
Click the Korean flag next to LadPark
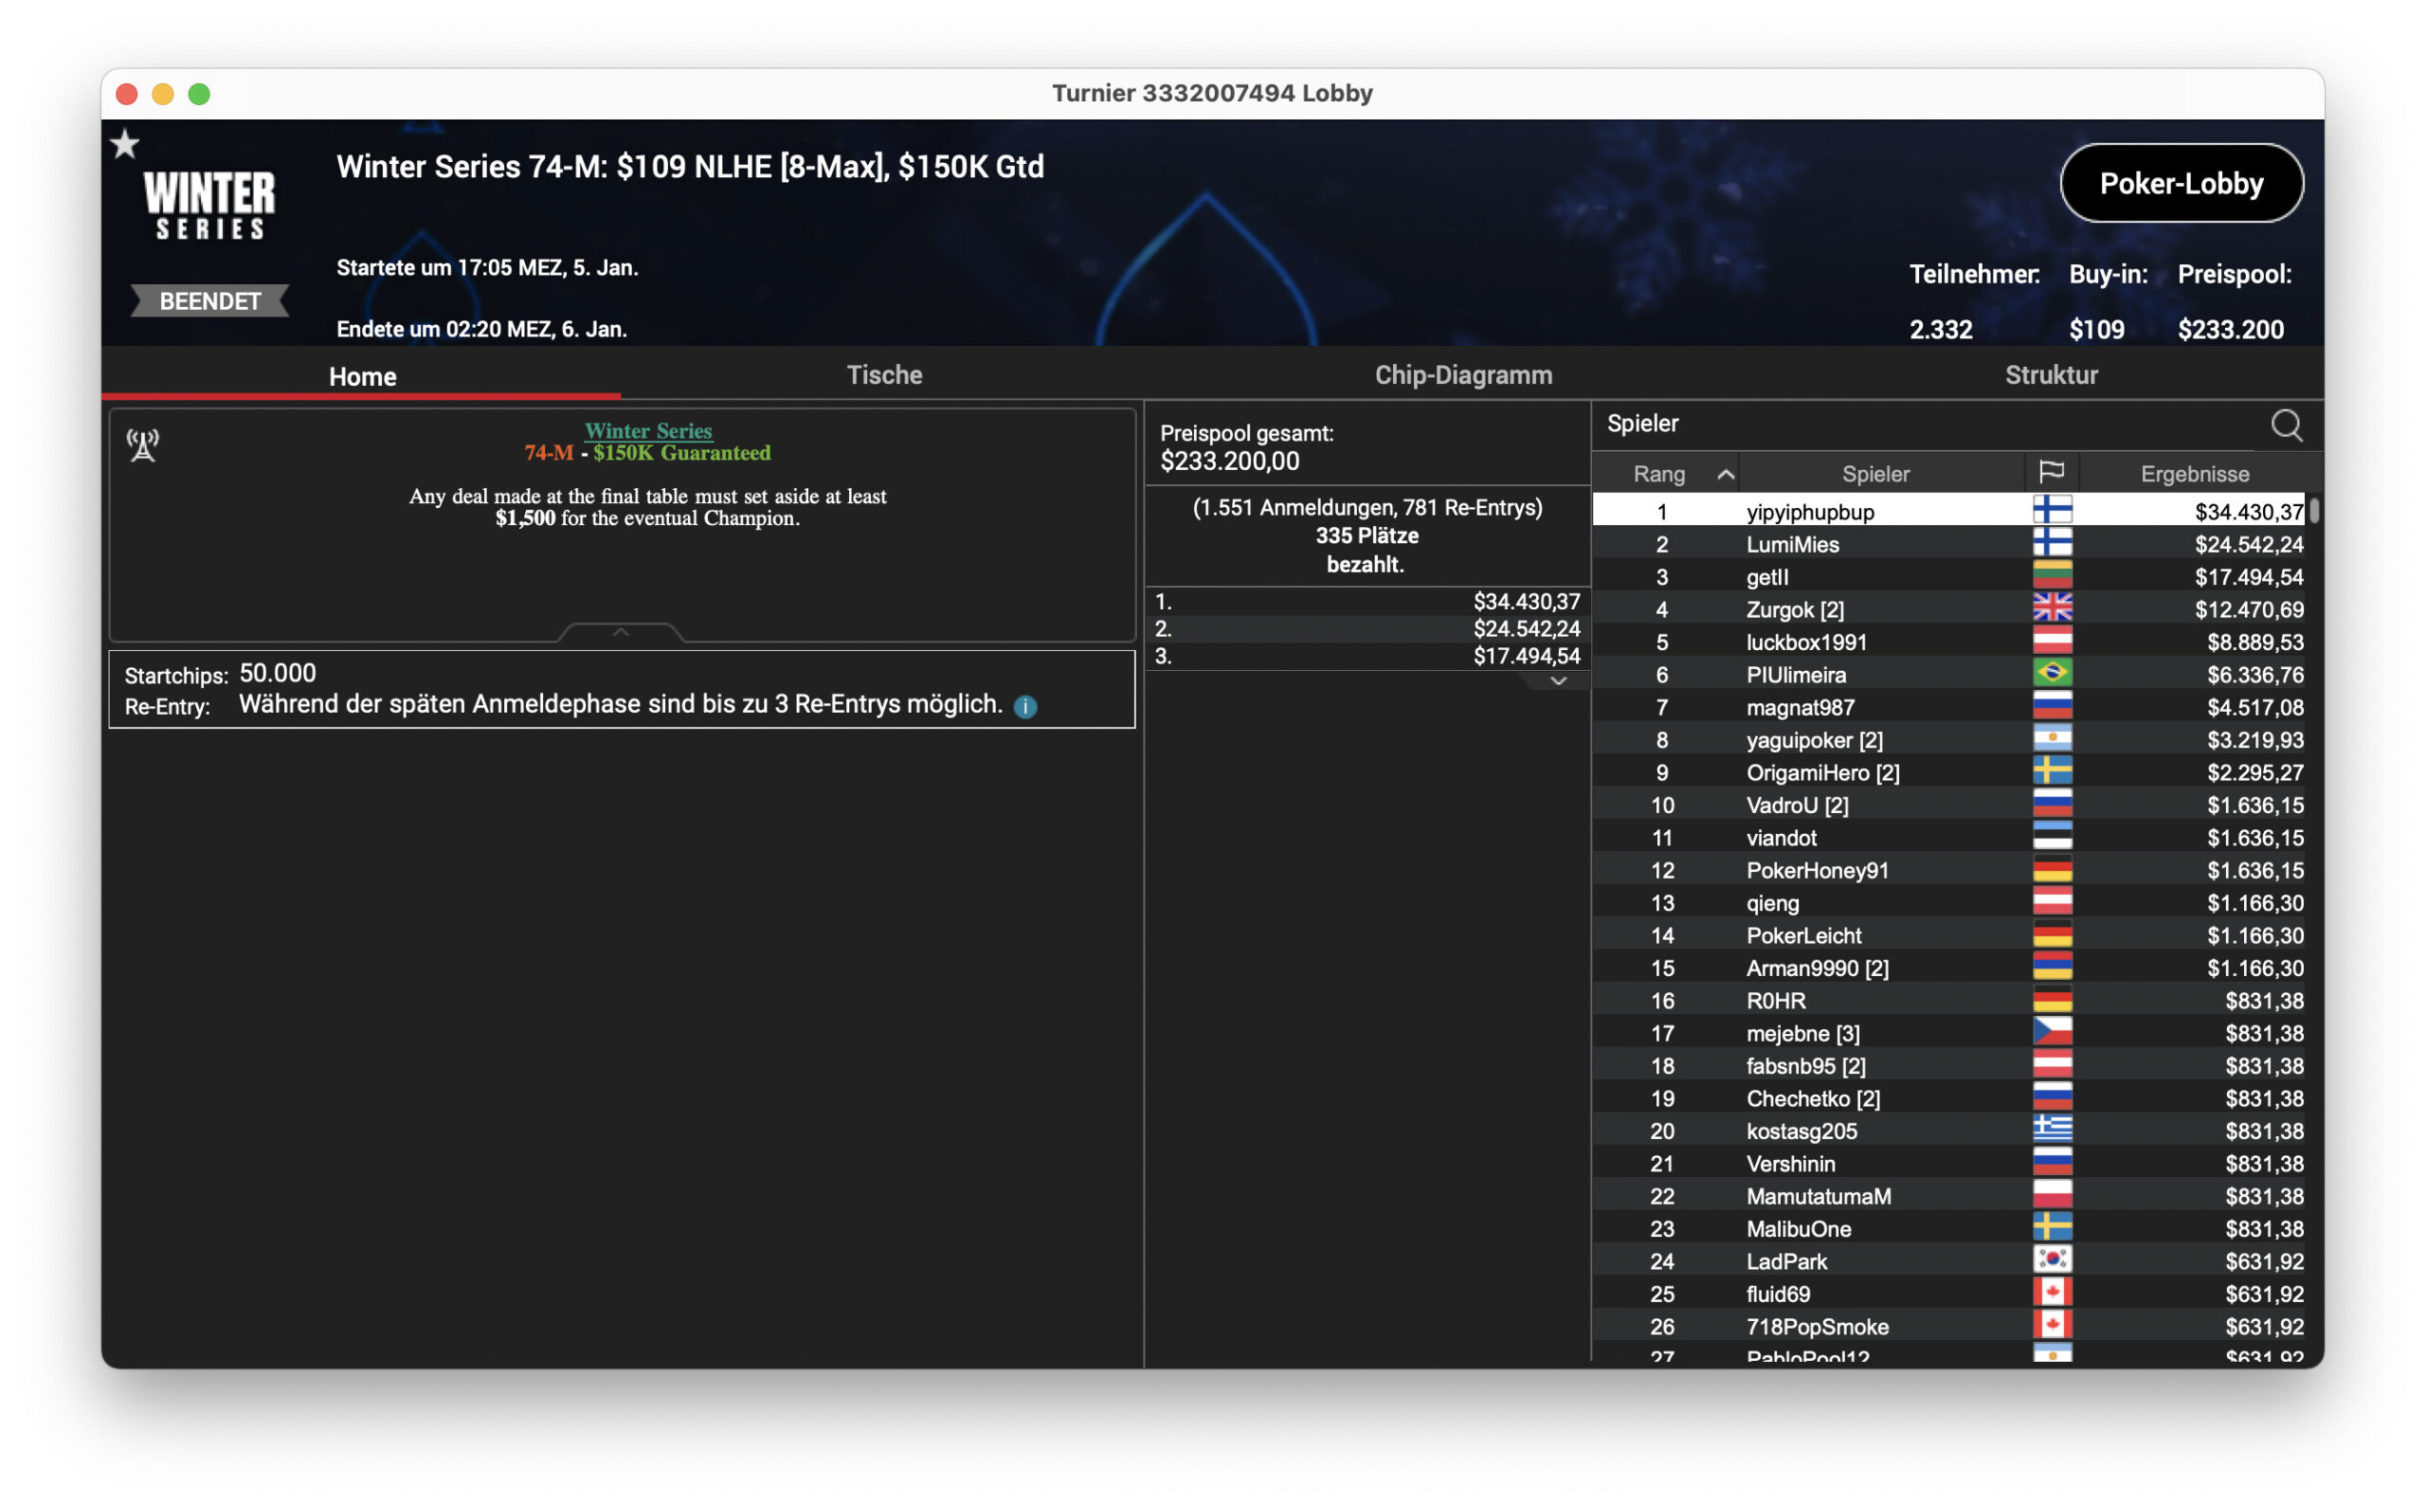coord(2052,1259)
